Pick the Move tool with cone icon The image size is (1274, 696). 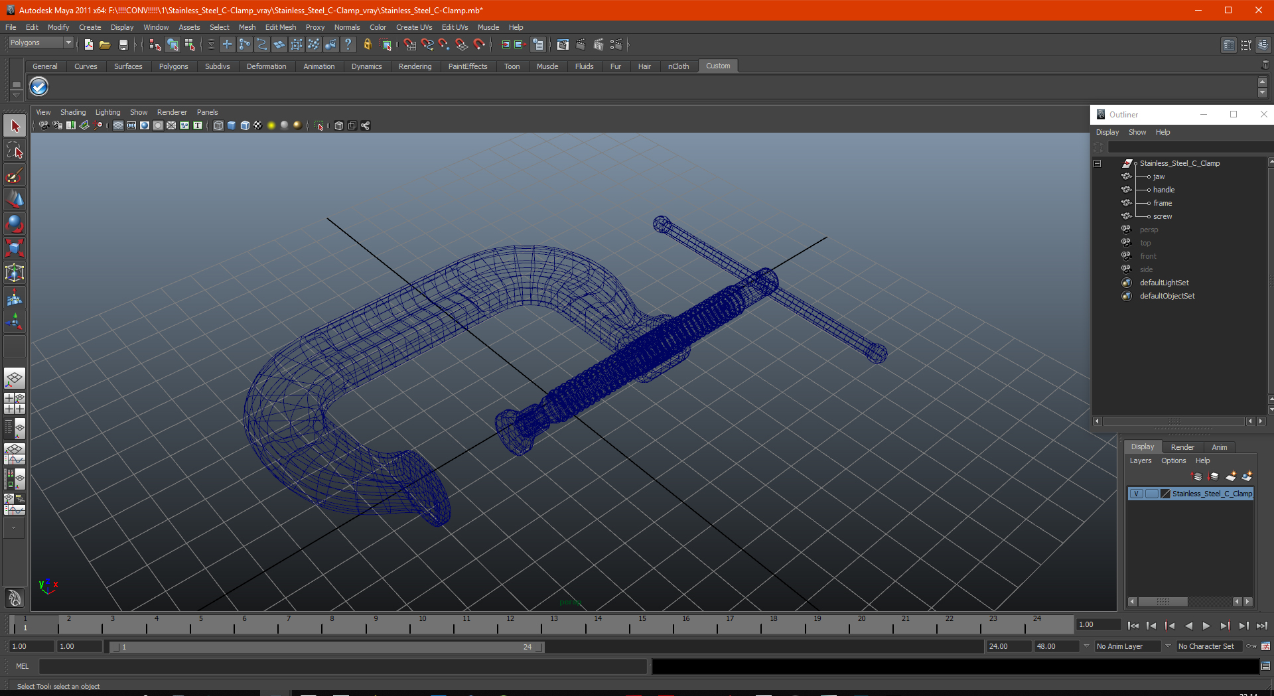(15, 200)
